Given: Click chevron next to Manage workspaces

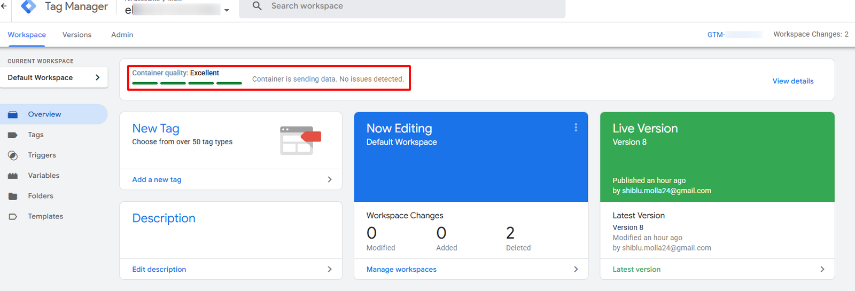Looking at the screenshot, I should (576, 269).
